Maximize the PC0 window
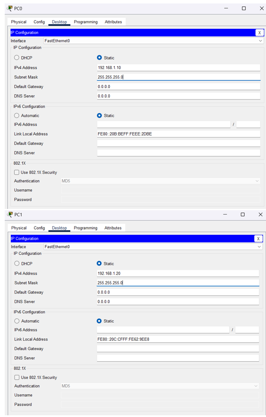Viewport: 266px width, 417px height. coord(244,8)
